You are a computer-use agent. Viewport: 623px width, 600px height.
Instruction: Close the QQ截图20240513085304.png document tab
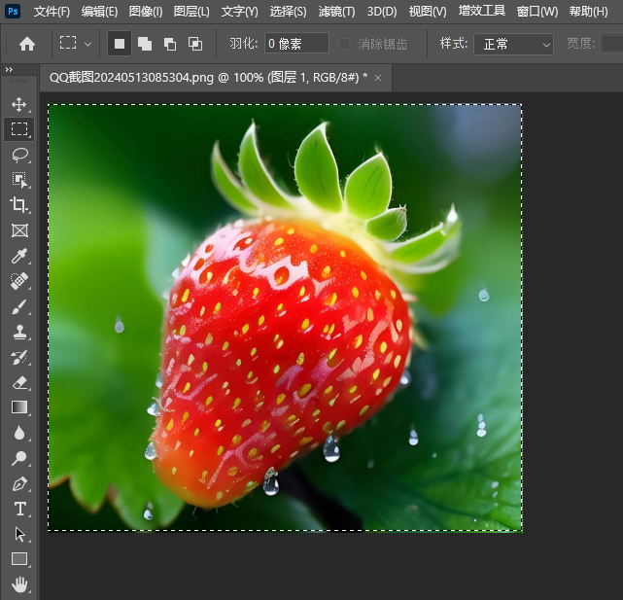point(378,77)
